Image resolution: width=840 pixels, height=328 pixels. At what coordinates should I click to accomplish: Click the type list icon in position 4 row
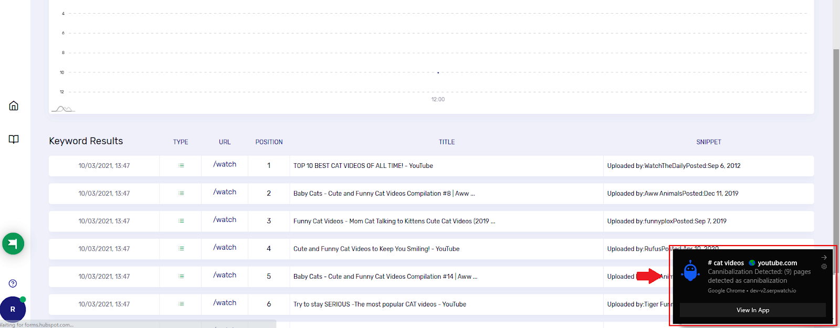pyautogui.click(x=181, y=249)
